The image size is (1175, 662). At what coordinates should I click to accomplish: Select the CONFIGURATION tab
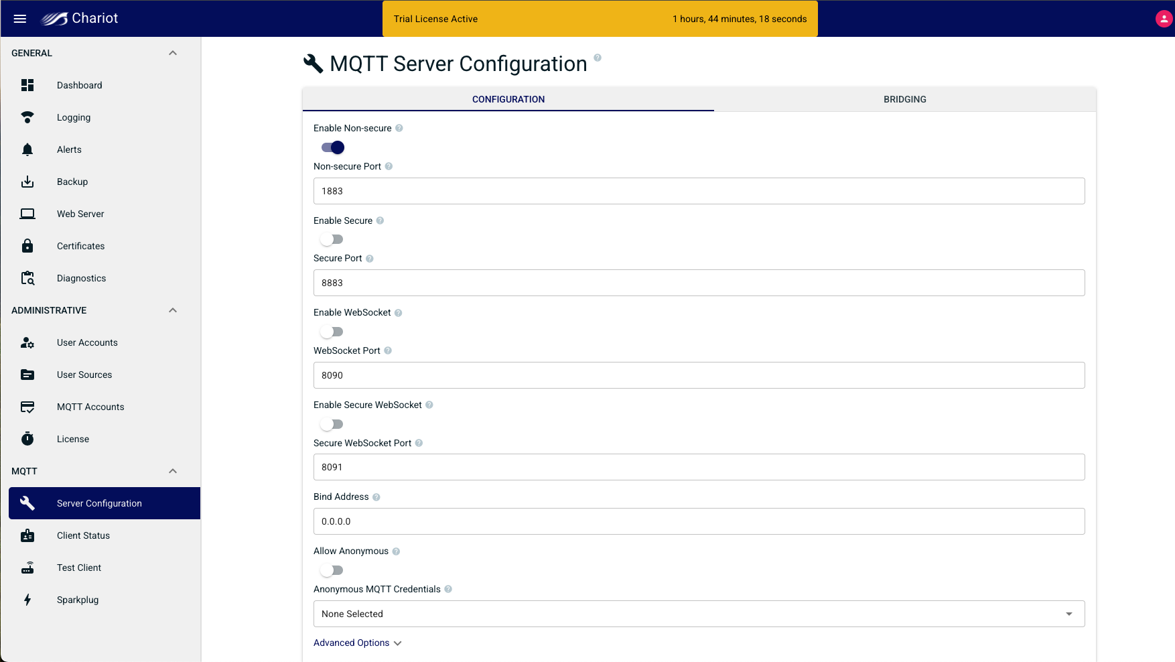pos(508,99)
